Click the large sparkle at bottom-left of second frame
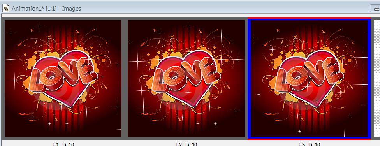 143,106
